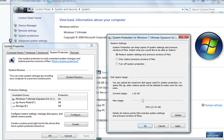
Task: Expand breadcrumb arrow after System and Security
Action: [79, 9]
